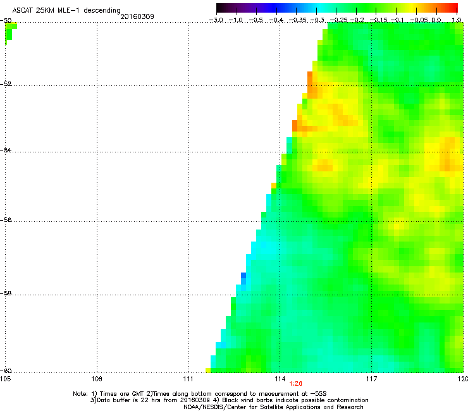
Task: Click the '-0.35' color bar label
Action: (x=298, y=20)
